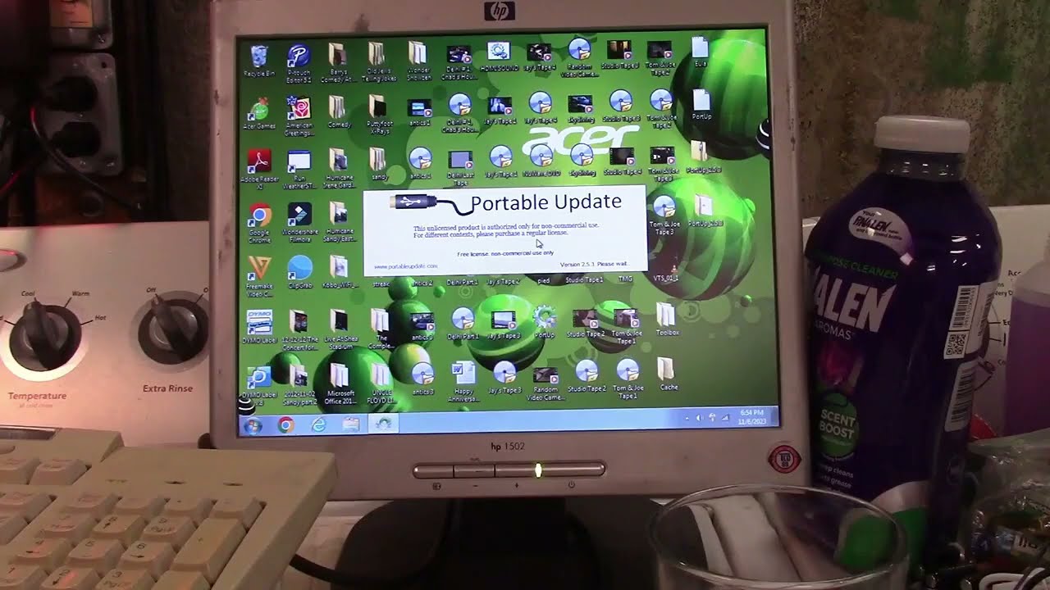
Task: Show hidden tray icons arrow
Action: click(688, 419)
